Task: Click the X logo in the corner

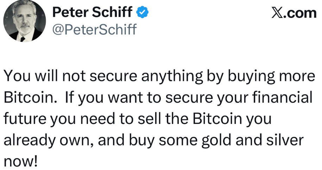Action: point(278,13)
